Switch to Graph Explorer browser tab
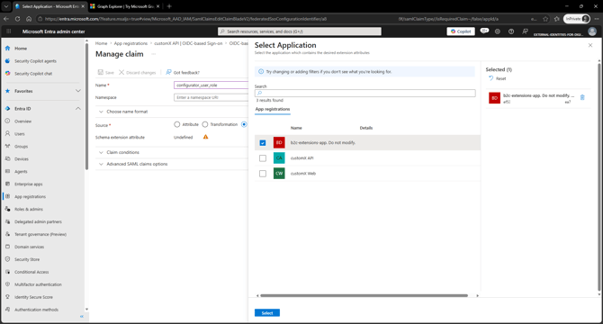The height and width of the screenshot is (324, 603). 124,6
